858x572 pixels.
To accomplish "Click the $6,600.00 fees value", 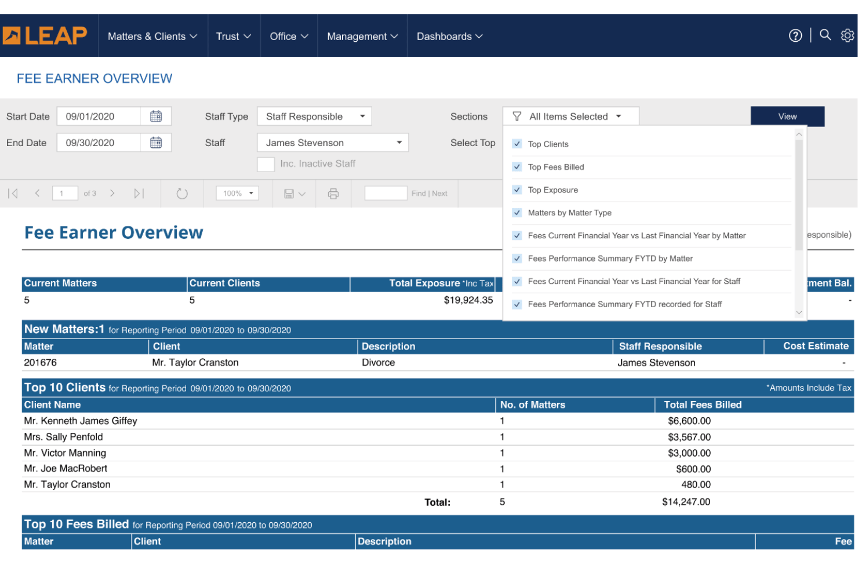I will (x=689, y=421).
